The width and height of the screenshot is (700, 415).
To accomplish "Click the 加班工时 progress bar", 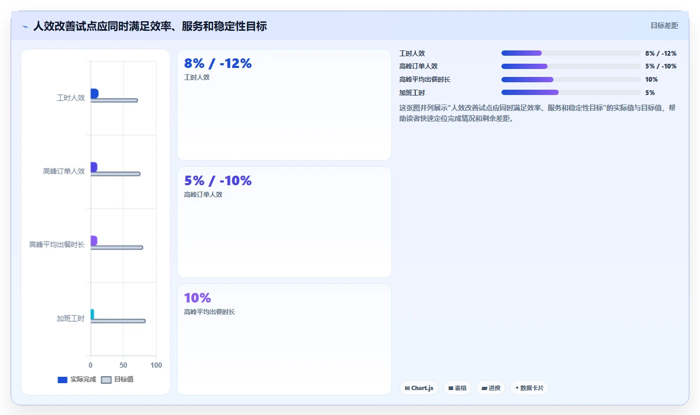I will point(571,92).
